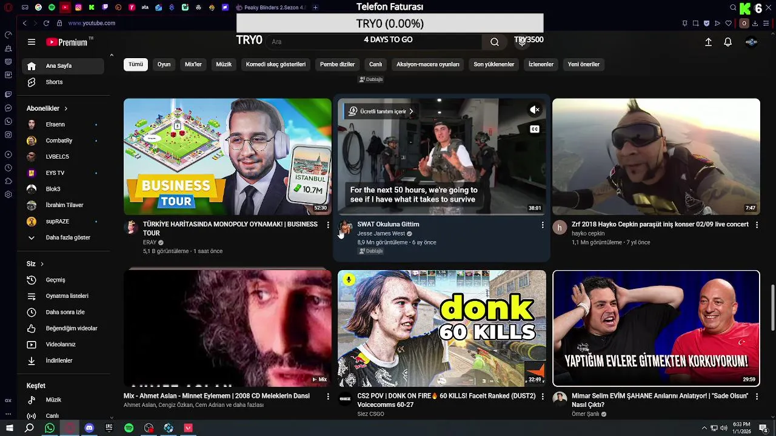Open Beğendiğim videolar liked videos
776x436 pixels.
tap(63, 328)
